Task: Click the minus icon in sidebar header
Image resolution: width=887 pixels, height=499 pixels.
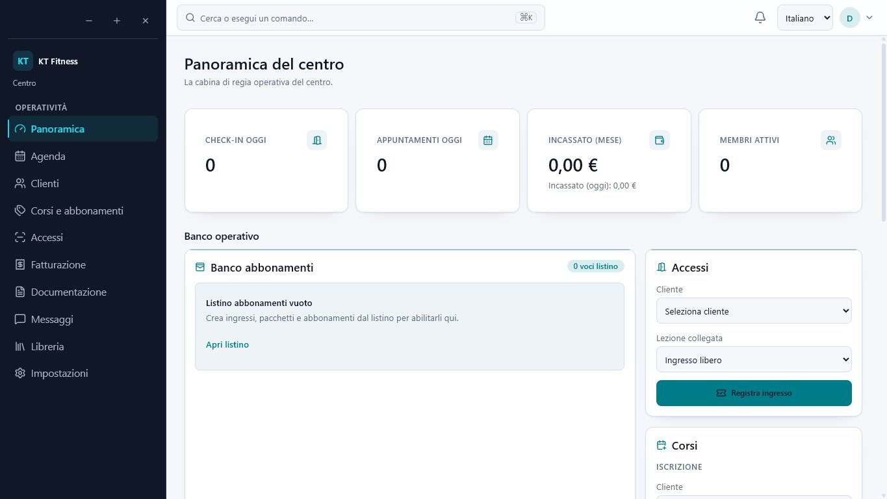Action: [x=89, y=21]
